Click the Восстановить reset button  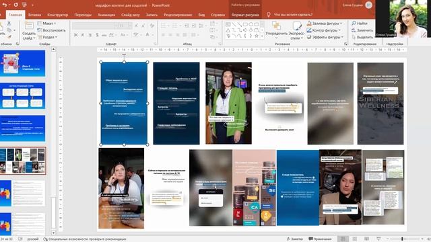click(52, 30)
